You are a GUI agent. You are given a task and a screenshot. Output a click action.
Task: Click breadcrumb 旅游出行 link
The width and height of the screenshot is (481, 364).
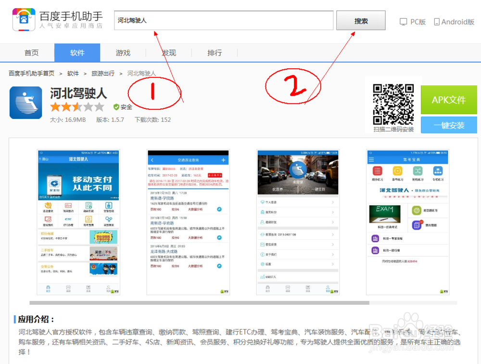103,73
